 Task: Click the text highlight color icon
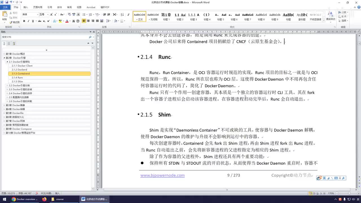coord(60,21)
